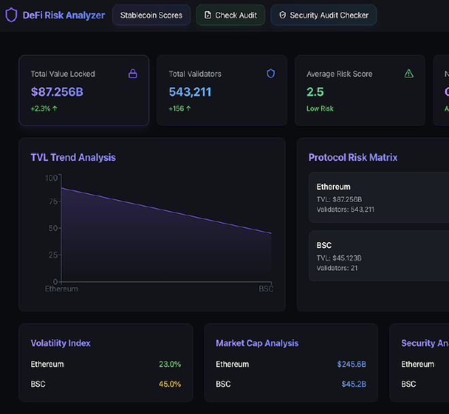Click the $87.256B value

[57, 92]
